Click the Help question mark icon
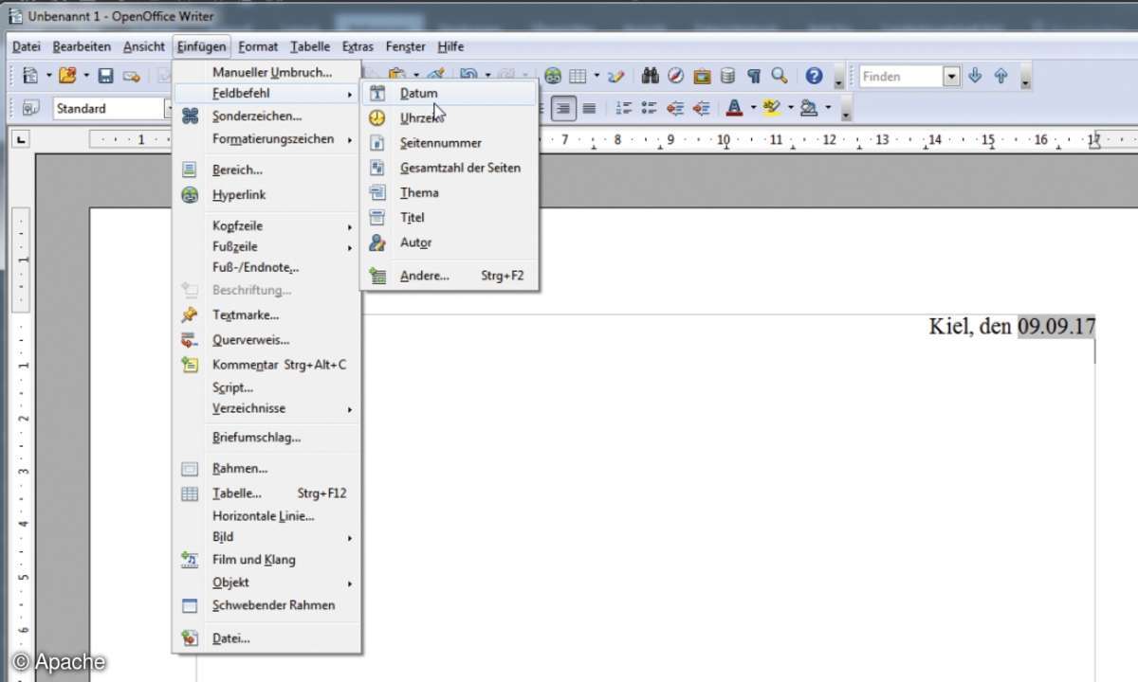Screen dimensions: 1138x682 (814, 76)
